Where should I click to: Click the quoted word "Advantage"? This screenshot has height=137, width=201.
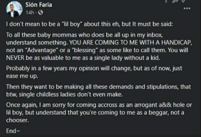tap(37, 51)
